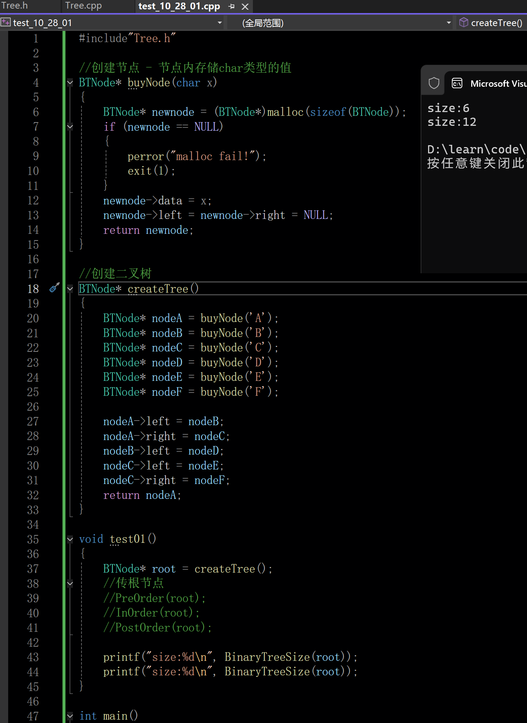Click the D:\learn\code path in console
The image size is (527, 723).
coord(477,149)
